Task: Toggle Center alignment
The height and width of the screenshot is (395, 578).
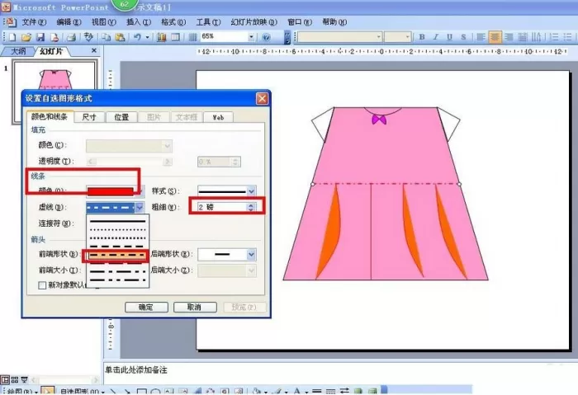Action: 495,37
